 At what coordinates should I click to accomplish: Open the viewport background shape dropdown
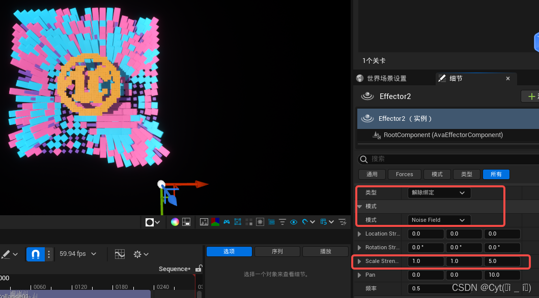tap(153, 222)
